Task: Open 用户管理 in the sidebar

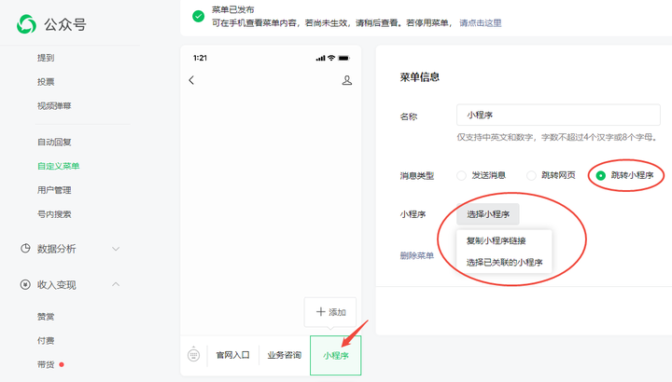Action: click(x=54, y=190)
